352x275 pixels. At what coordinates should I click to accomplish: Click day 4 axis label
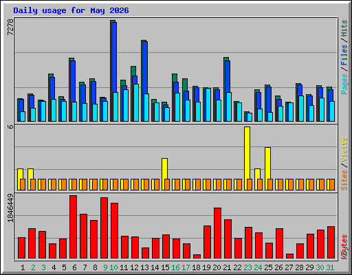click(x=54, y=267)
